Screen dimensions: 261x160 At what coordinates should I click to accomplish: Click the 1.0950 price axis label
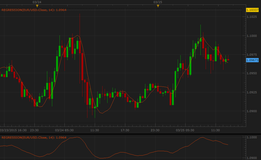252,73
